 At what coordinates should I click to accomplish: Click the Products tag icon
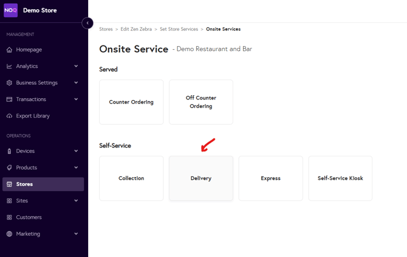[9, 168]
